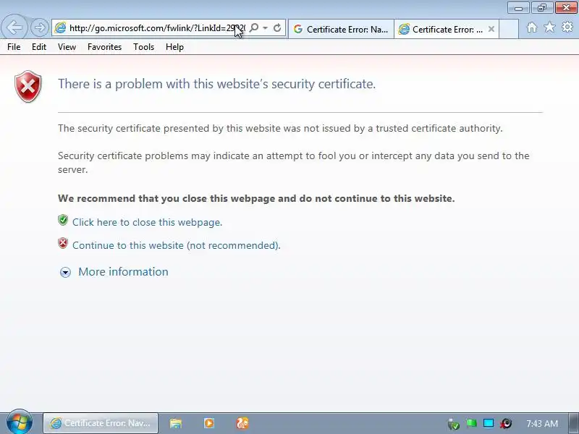Restore down the Internet Explorer window
This screenshot has width=579, height=434.
point(542,7)
